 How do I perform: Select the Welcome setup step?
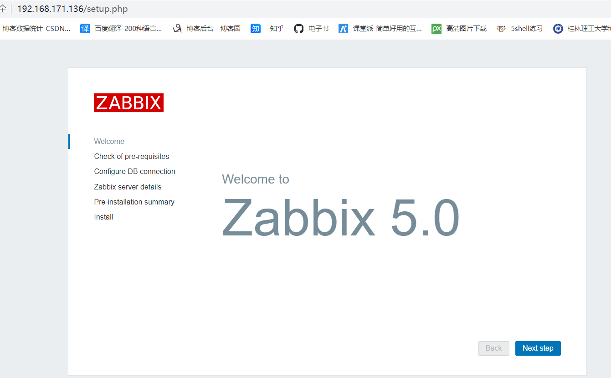(x=109, y=141)
